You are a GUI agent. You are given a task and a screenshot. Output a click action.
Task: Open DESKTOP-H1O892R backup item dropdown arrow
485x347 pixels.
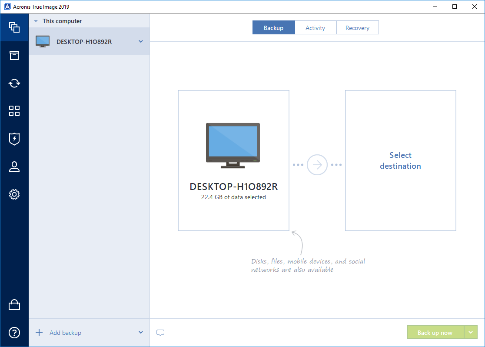click(x=141, y=41)
